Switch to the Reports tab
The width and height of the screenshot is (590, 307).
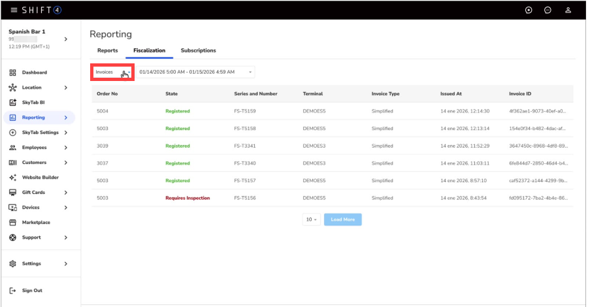click(107, 50)
